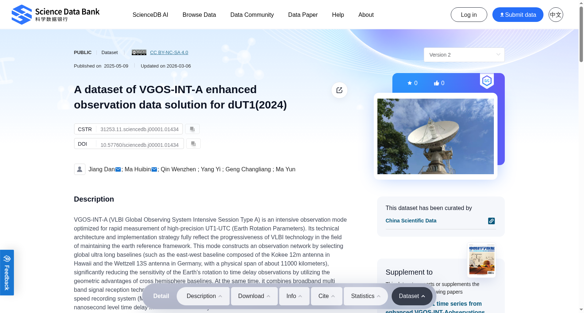Click author name Geng Changliang

click(x=248, y=169)
